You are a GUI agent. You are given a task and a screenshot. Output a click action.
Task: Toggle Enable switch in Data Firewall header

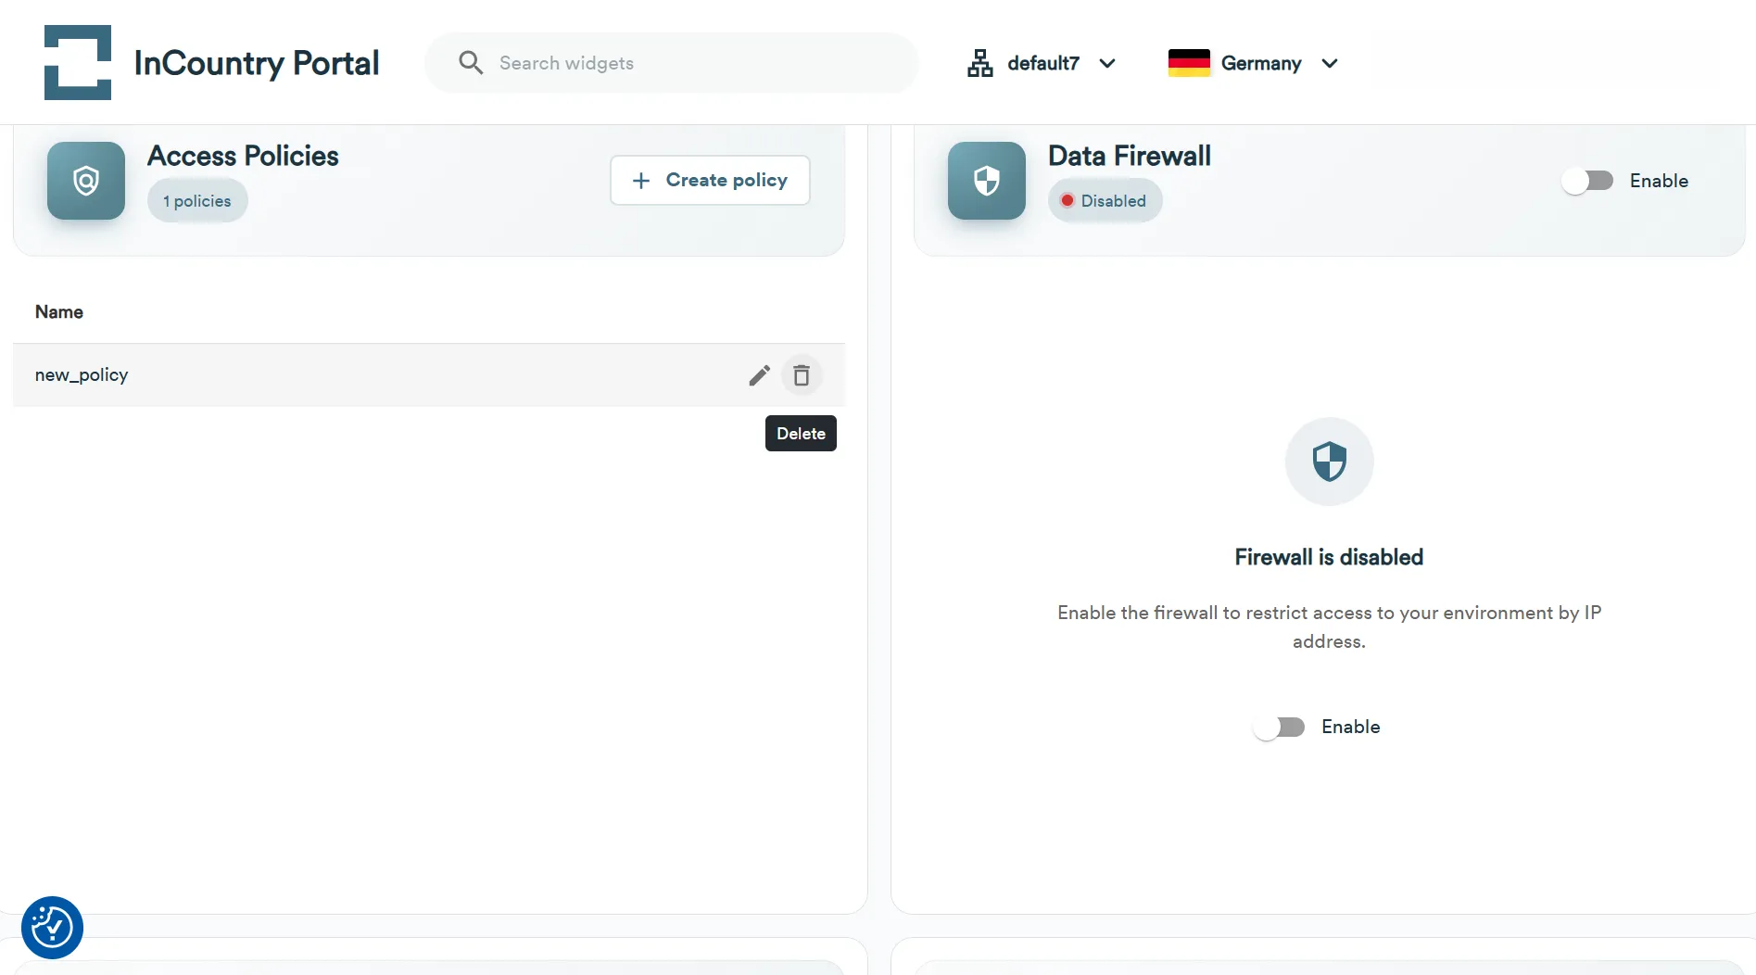1587,181
